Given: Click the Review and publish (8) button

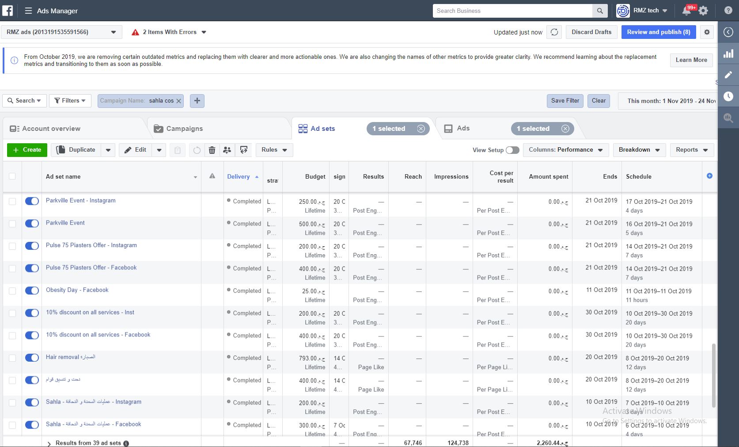Looking at the screenshot, I should pyautogui.click(x=659, y=32).
